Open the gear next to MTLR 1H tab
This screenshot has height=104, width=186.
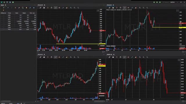coord(113,5)
